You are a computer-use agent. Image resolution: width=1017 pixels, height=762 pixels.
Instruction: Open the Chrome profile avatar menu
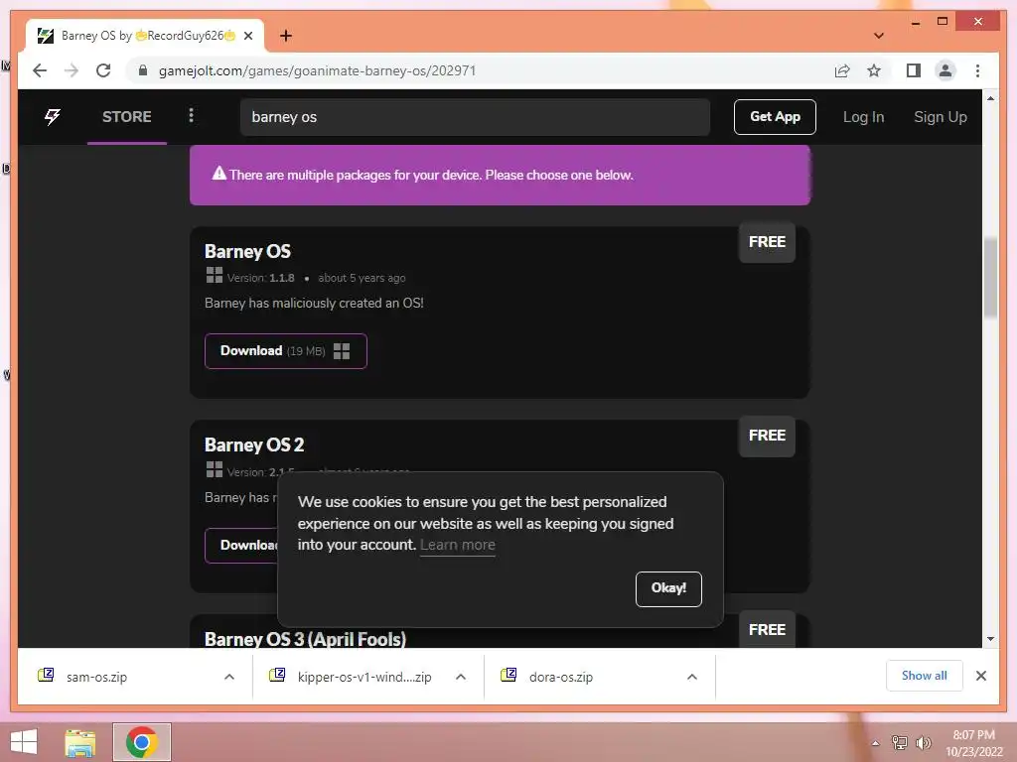tap(945, 70)
